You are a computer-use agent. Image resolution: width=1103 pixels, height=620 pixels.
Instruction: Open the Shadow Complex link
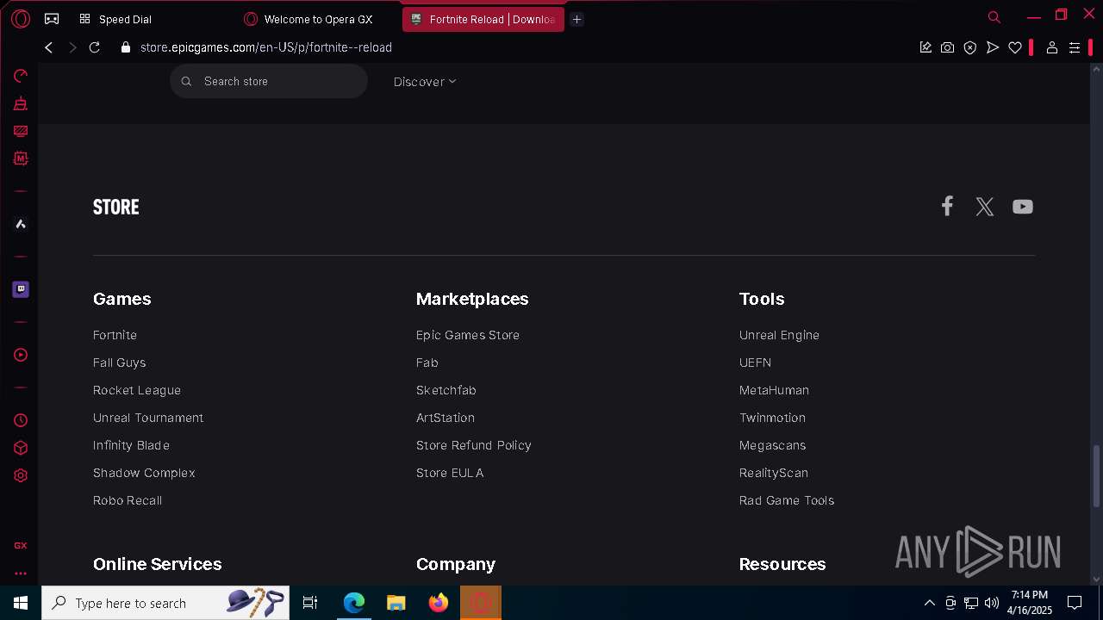click(x=144, y=473)
